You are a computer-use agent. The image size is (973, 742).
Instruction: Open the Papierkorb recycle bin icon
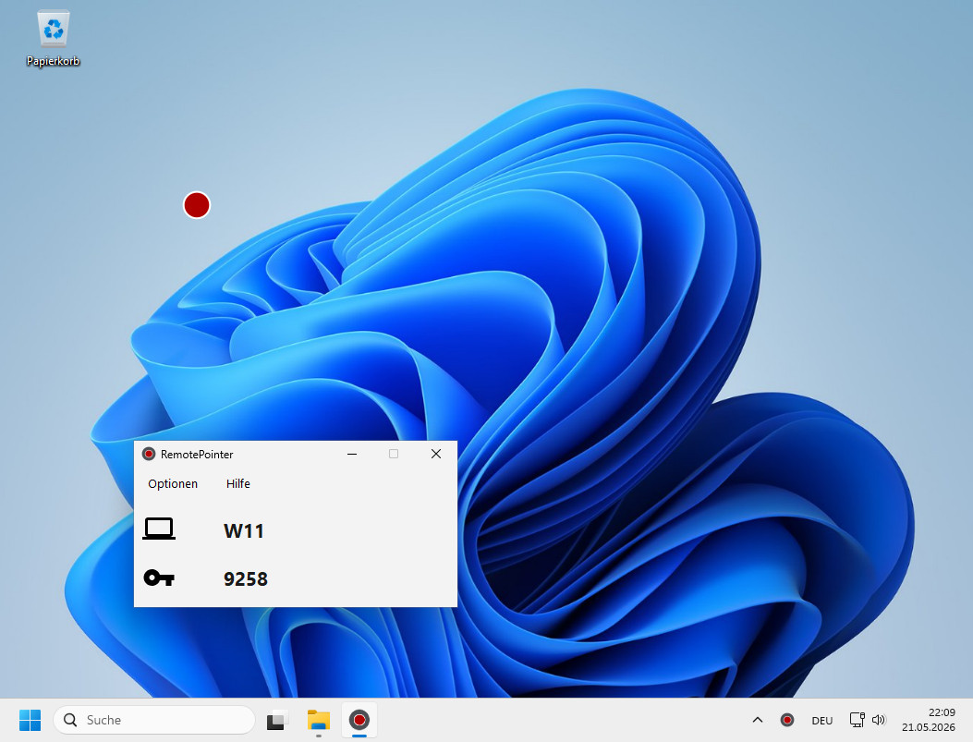(54, 39)
